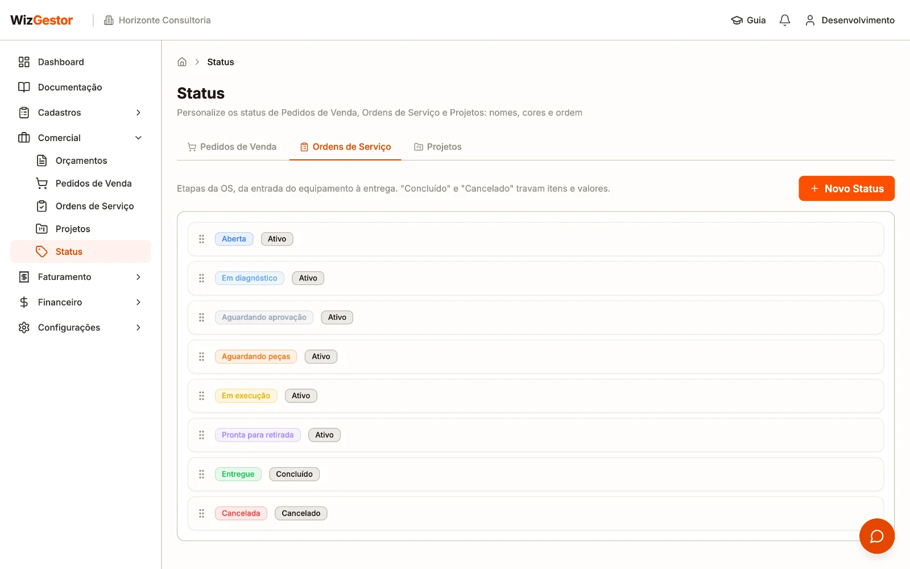Expand the Faturamento submenu chevron

[138, 277]
